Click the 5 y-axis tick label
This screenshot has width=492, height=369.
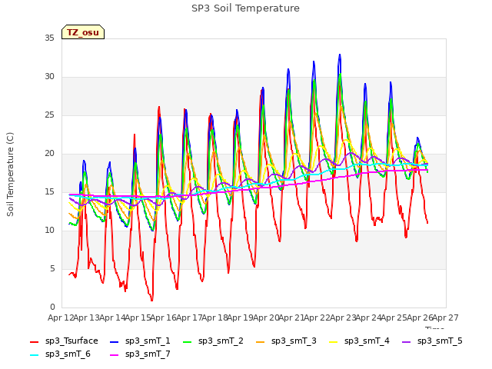[52, 269]
